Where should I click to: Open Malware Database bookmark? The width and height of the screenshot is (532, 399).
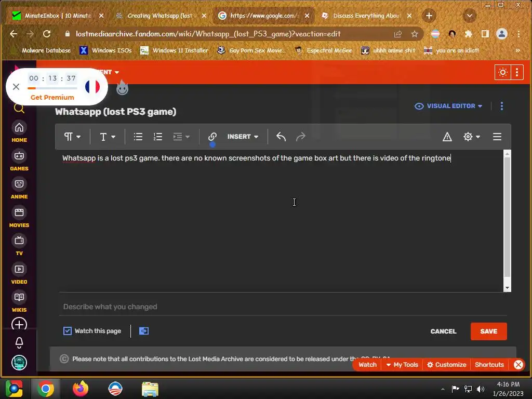pos(41,50)
